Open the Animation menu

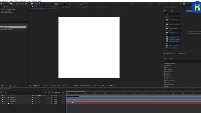(23, 1)
